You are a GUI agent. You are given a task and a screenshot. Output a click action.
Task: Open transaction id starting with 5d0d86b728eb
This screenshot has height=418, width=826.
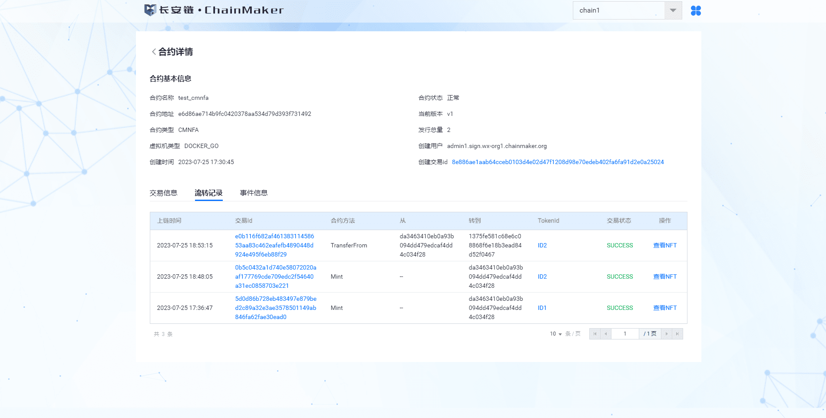click(275, 308)
